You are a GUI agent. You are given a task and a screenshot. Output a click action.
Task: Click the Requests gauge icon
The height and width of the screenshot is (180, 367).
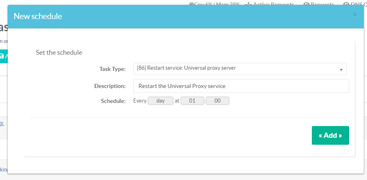[x=306, y=4]
